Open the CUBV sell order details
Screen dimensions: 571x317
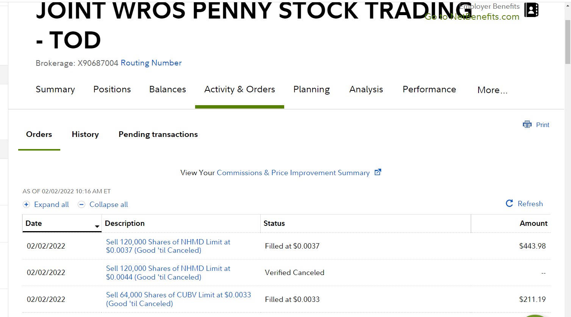178,299
